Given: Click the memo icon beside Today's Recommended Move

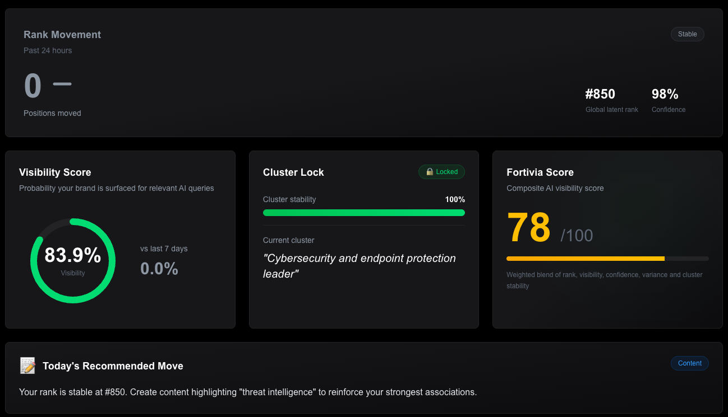Looking at the screenshot, I should click(27, 365).
